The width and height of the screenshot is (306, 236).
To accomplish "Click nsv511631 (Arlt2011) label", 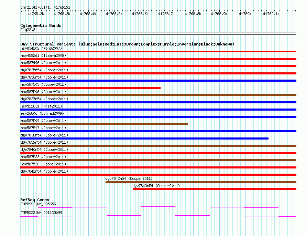I will point(41,106).
